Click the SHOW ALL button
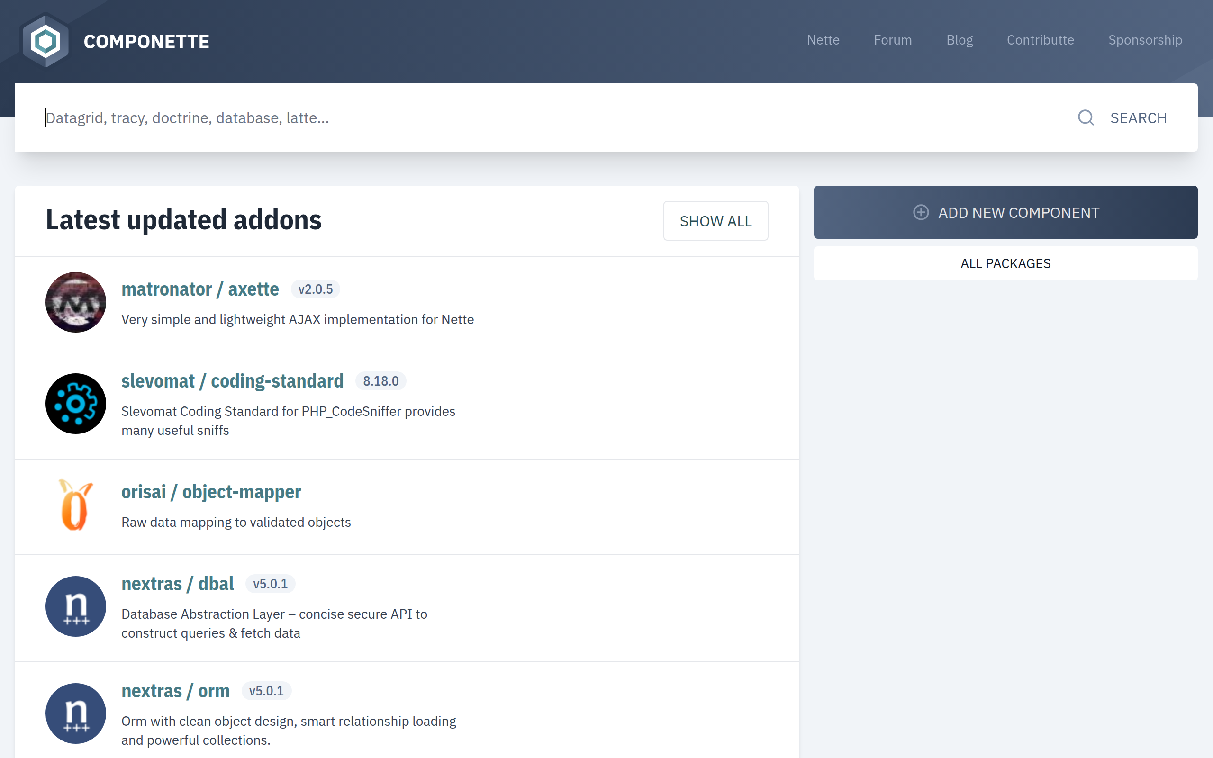The width and height of the screenshot is (1213, 758). [x=715, y=221]
